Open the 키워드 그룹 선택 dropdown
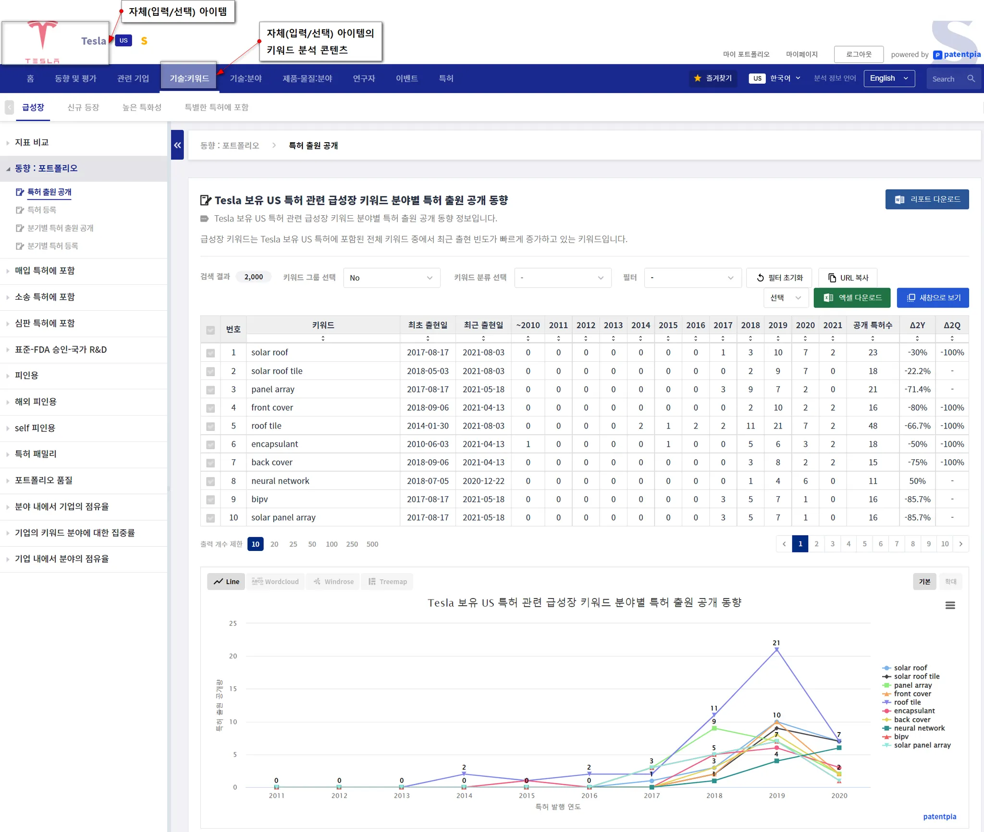 click(x=392, y=278)
